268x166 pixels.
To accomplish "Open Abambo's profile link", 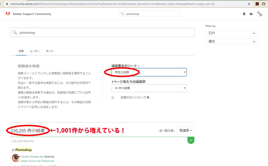I will pos(49,157).
